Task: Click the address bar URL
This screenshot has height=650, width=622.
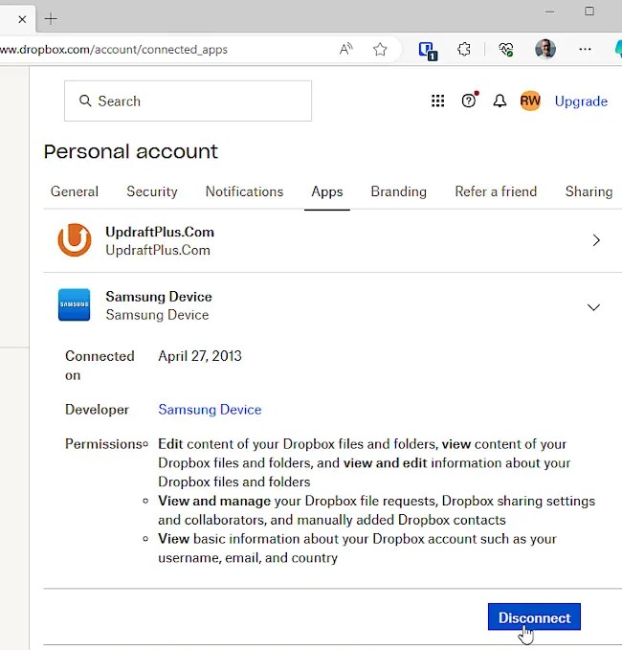Action: tap(114, 50)
